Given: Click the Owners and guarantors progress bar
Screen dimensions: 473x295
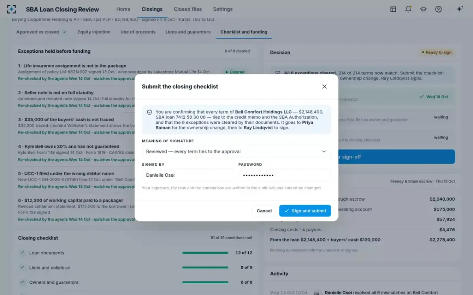Looking at the screenshot, I should point(205,282).
